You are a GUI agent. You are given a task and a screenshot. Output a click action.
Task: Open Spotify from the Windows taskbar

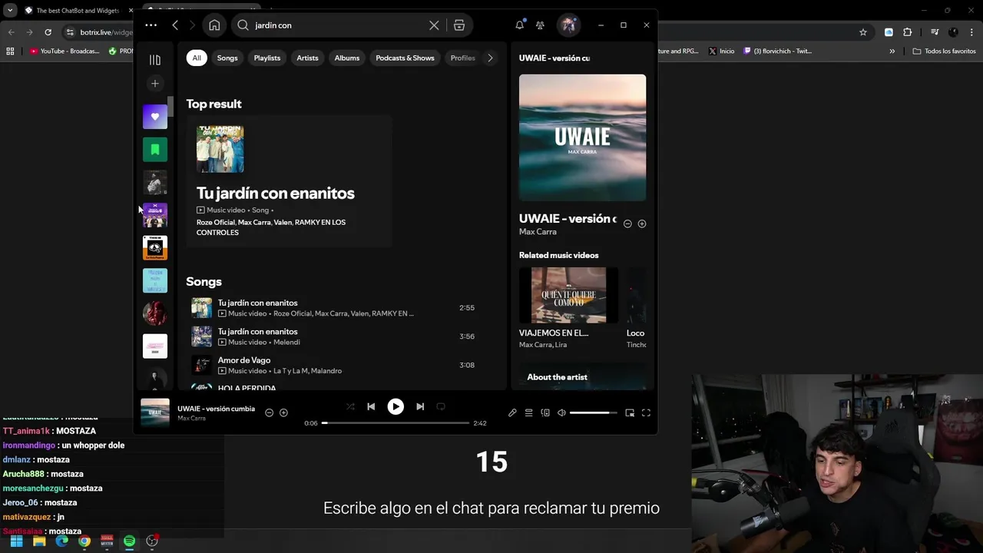[x=129, y=541]
